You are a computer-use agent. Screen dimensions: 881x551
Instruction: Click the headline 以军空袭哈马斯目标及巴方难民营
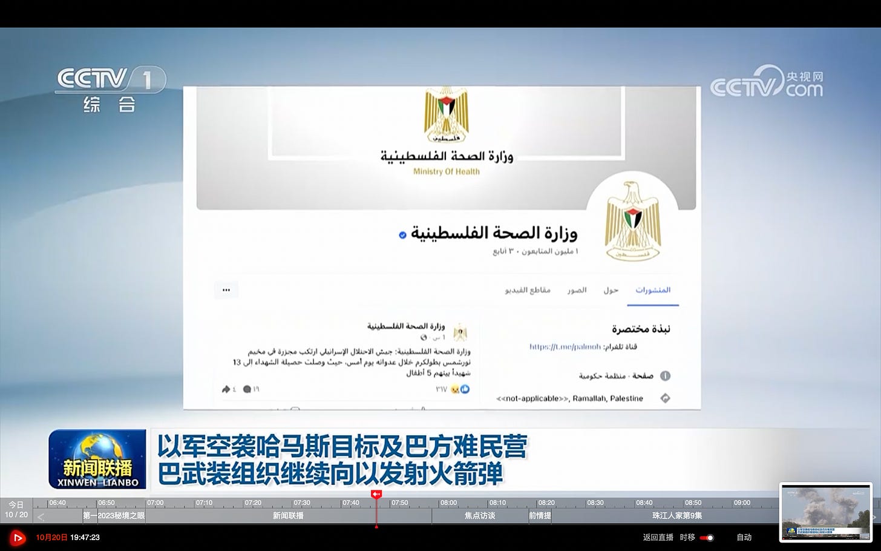[342, 447]
